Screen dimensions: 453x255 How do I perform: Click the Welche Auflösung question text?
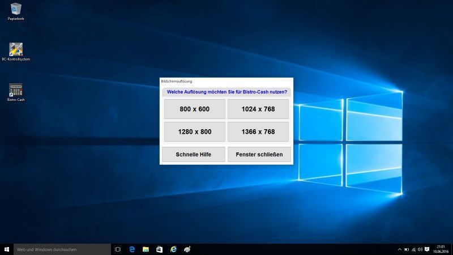click(x=227, y=92)
